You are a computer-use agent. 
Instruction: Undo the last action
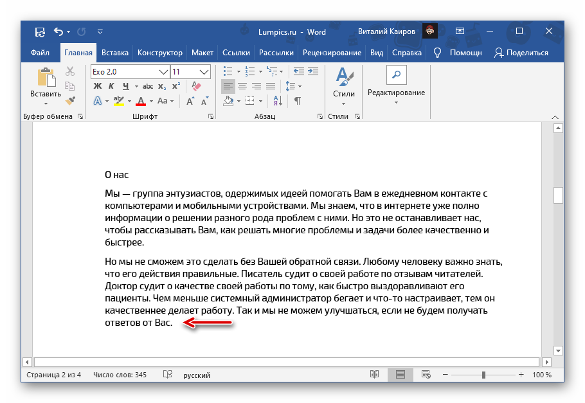point(59,31)
